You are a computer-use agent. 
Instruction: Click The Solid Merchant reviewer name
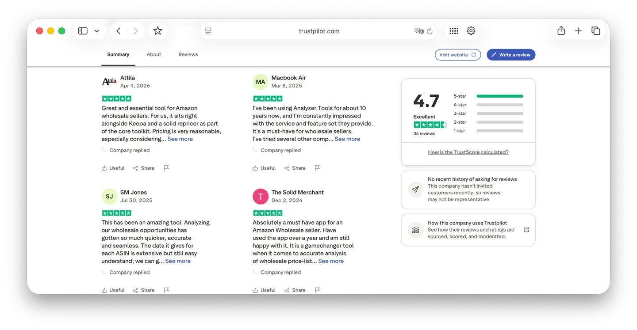[x=298, y=193]
